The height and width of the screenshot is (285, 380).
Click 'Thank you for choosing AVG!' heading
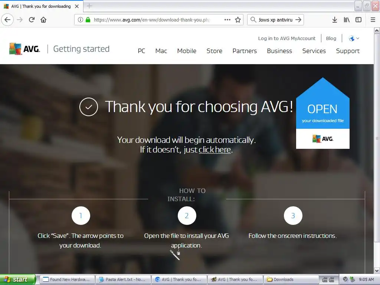pos(199,107)
